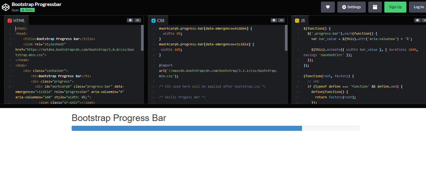Click the Bootstrap Progressbar title field
This screenshot has height=185, width=426.
(36, 4)
